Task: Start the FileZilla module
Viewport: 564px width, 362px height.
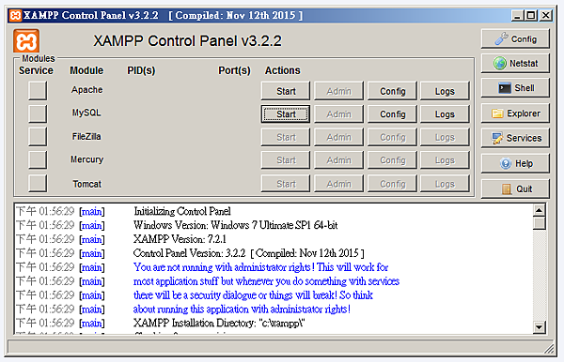Action: [286, 137]
